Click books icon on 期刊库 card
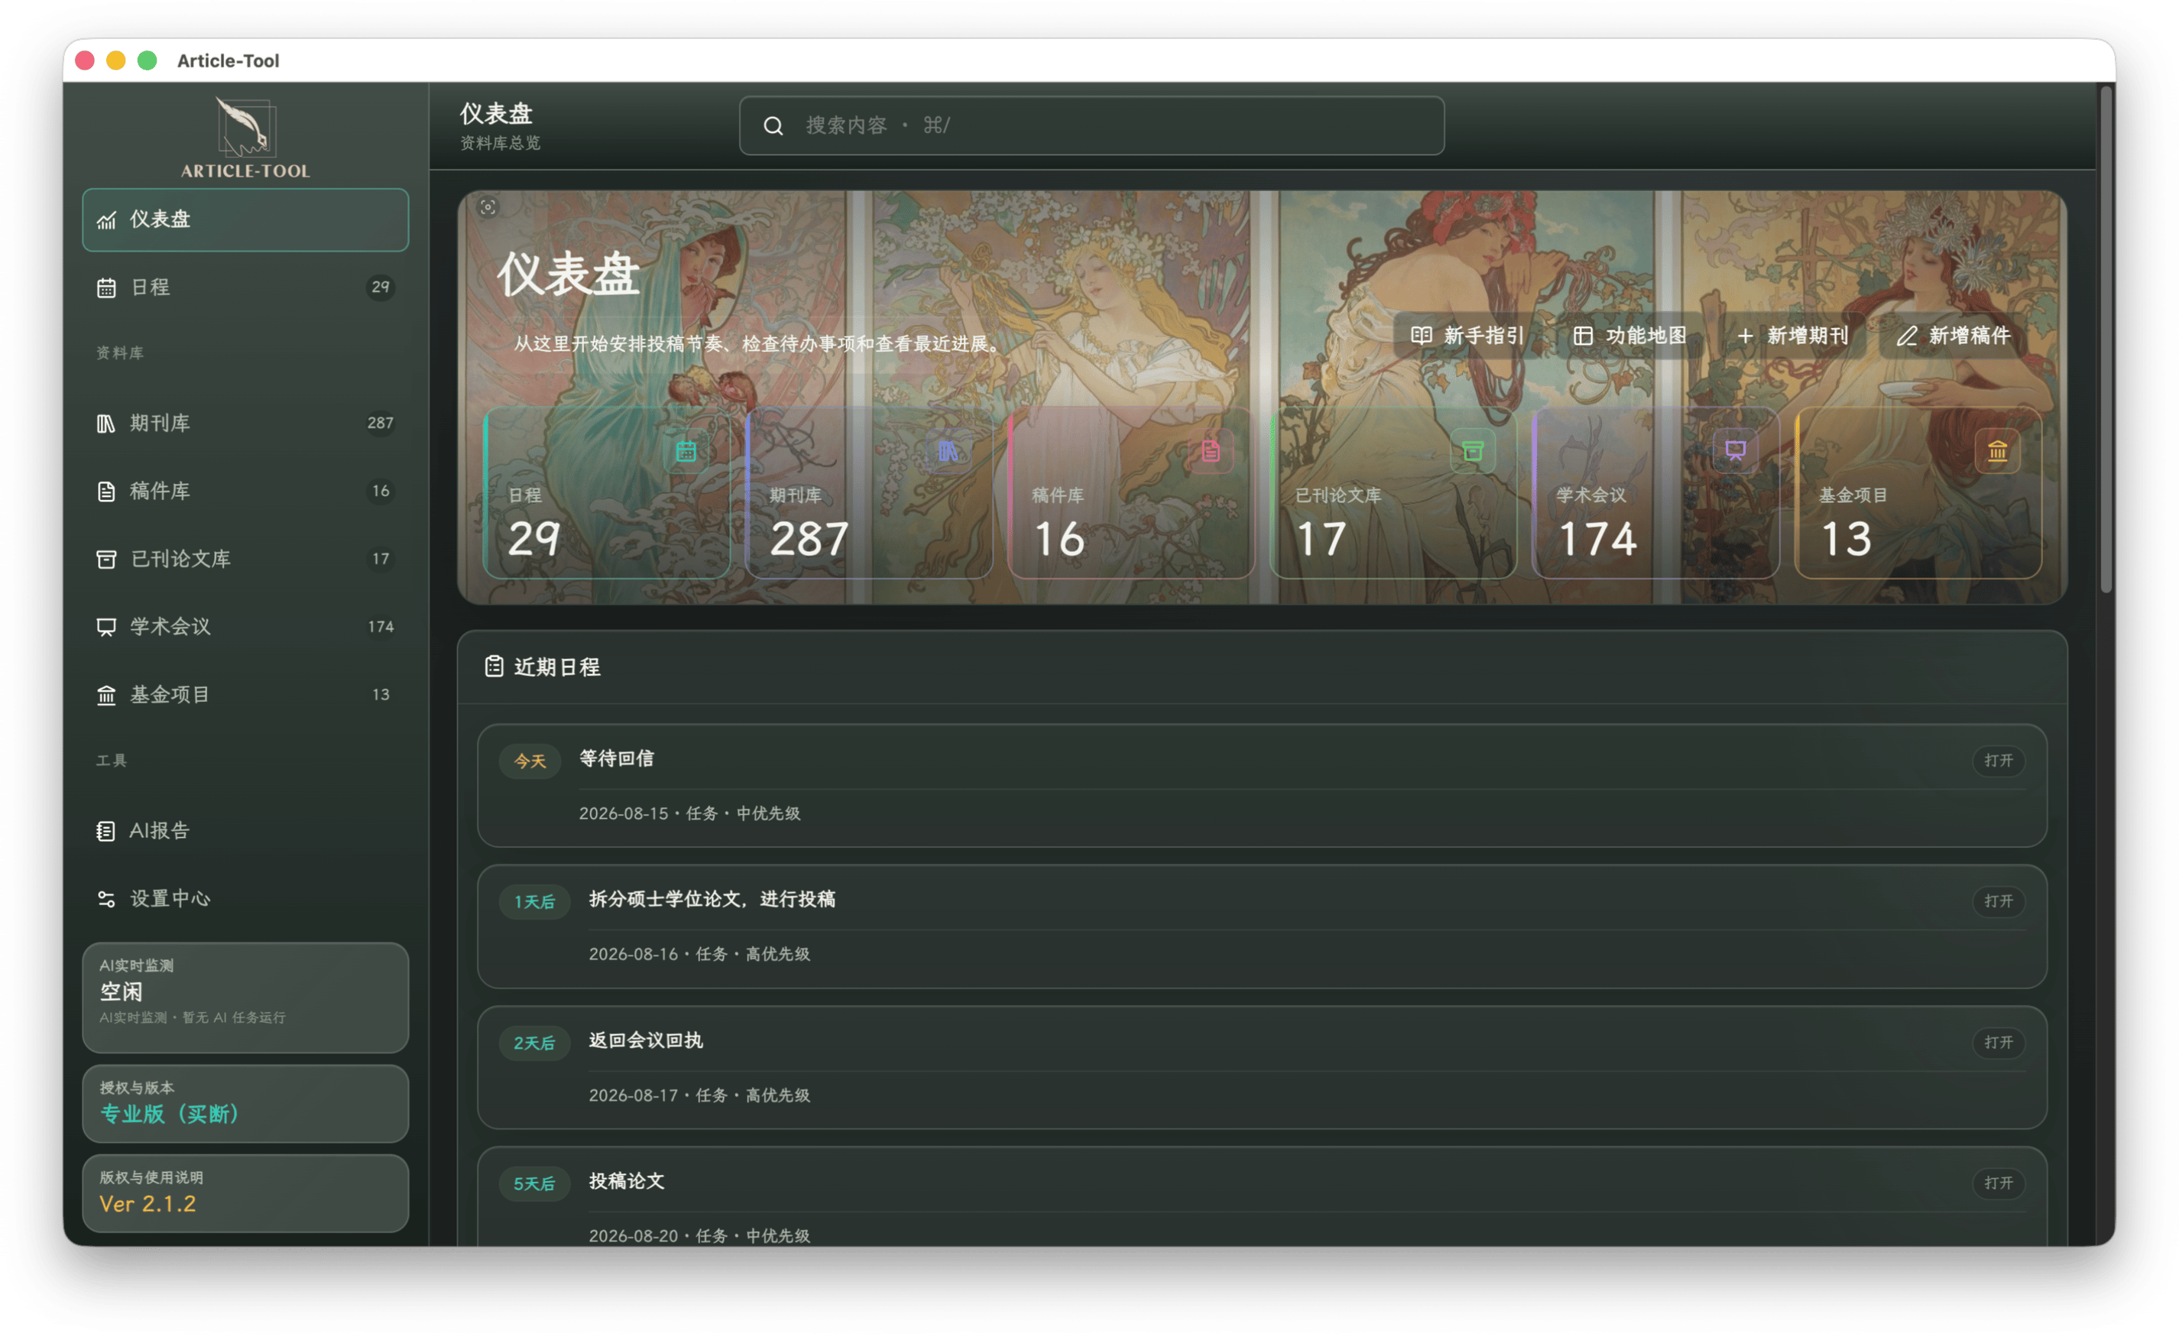 click(948, 451)
